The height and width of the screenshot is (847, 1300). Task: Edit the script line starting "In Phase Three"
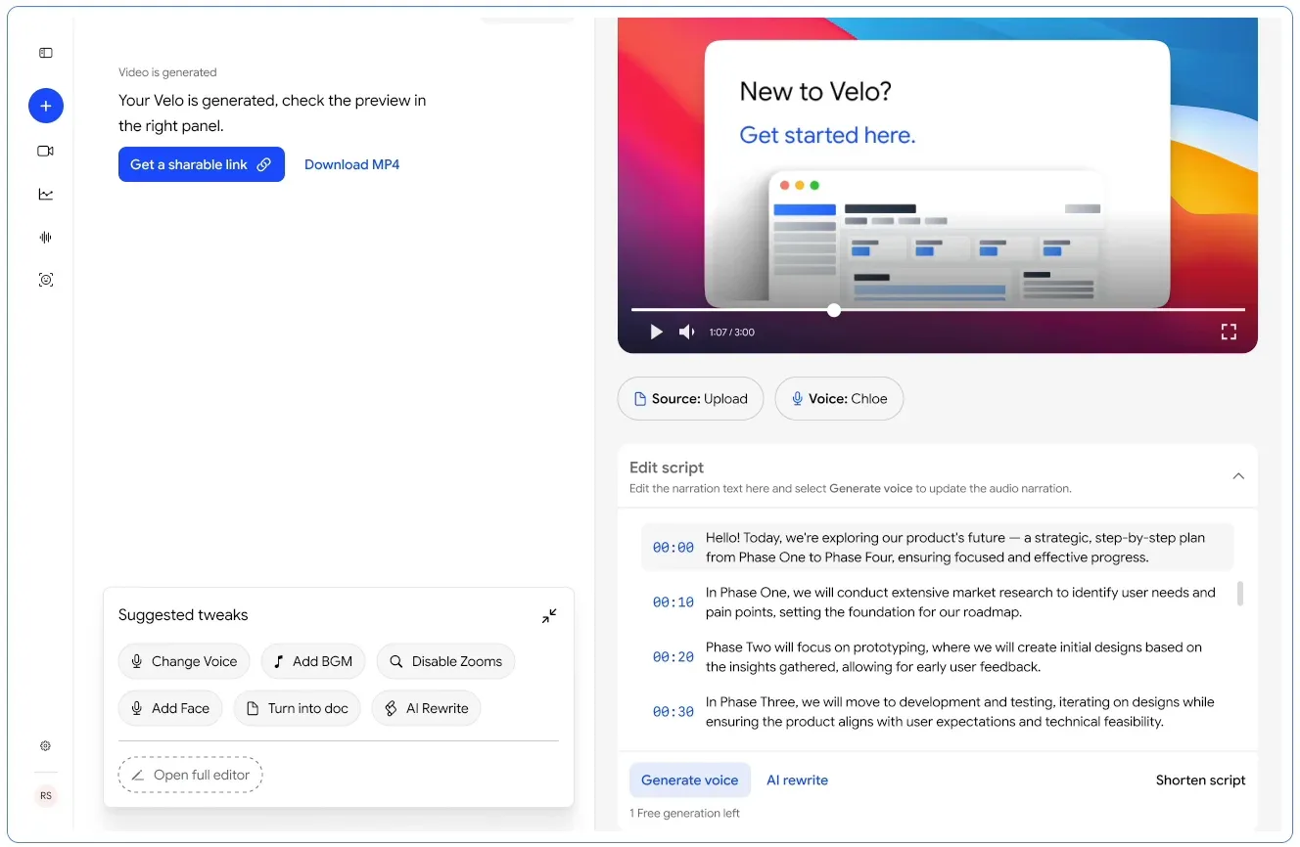(x=959, y=712)
